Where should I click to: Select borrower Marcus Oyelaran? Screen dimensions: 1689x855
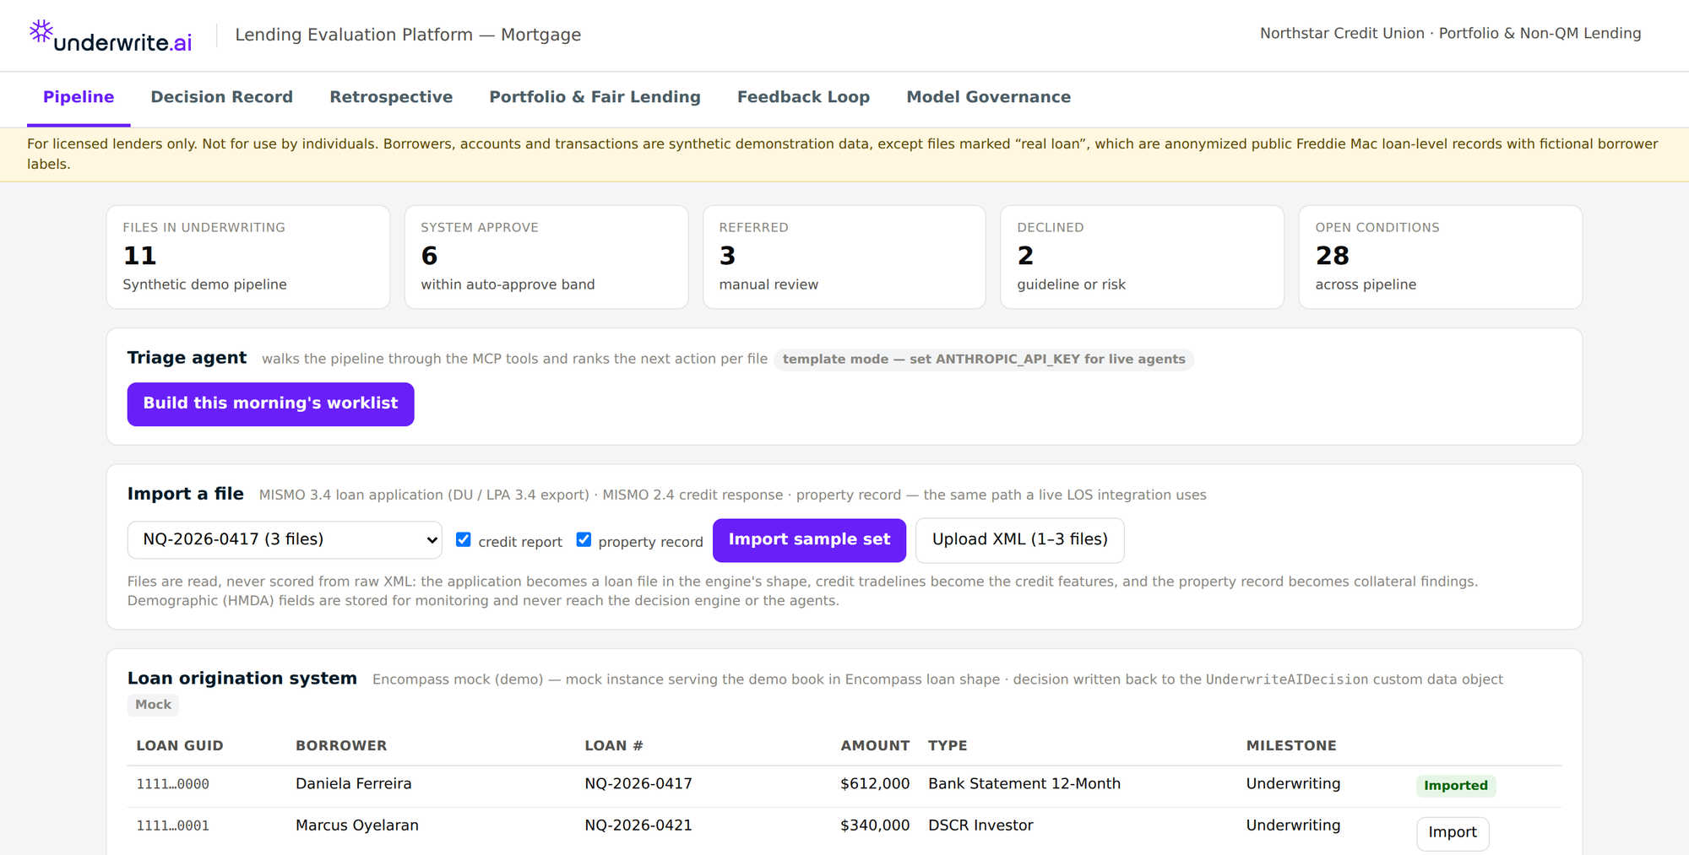[x=357, y=825]
